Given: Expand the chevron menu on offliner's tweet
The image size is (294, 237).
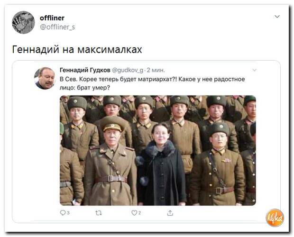Looking at the screenshot, I should coord(277,17).
